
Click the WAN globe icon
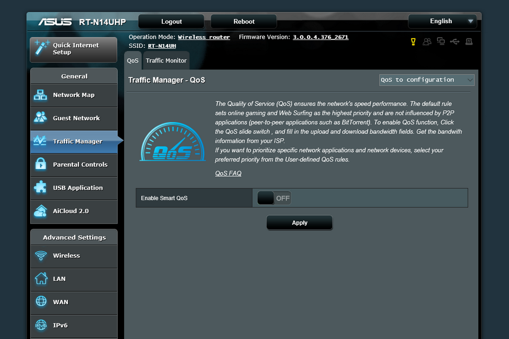(41, 301)
